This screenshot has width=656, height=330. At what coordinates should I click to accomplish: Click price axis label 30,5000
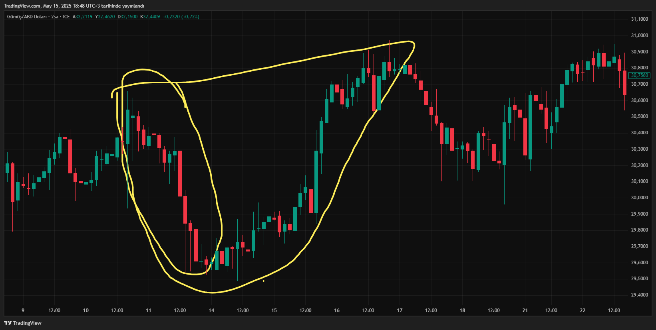[x=640, y=116]
